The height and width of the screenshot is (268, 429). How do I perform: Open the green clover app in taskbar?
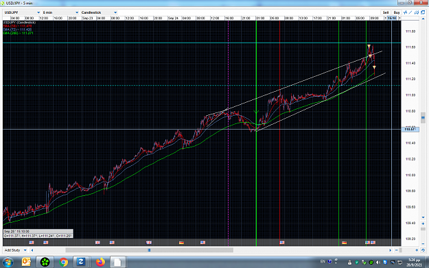(x=45, y=262)
